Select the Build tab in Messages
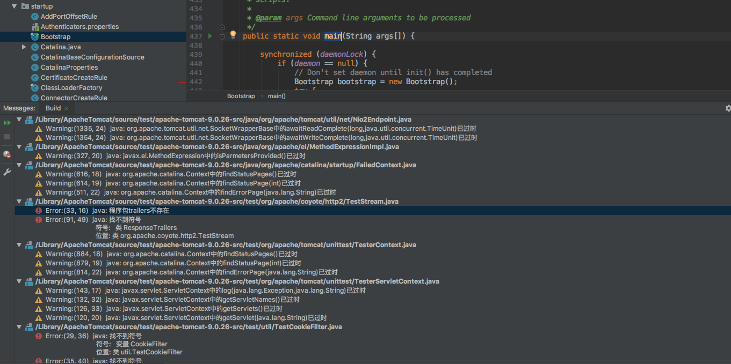Image resolution: width=731 pixels, height=364 pixels. click(x=53, y=108)
